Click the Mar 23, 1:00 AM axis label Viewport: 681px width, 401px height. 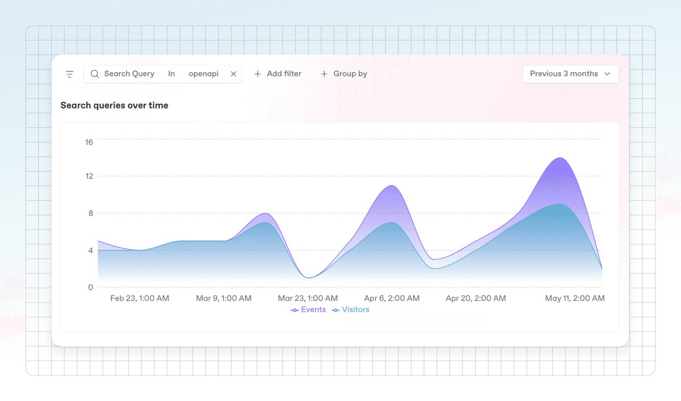click(x=308, y=298)
